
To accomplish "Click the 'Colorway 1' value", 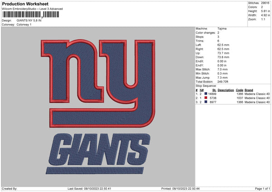I will click(24, 24).
